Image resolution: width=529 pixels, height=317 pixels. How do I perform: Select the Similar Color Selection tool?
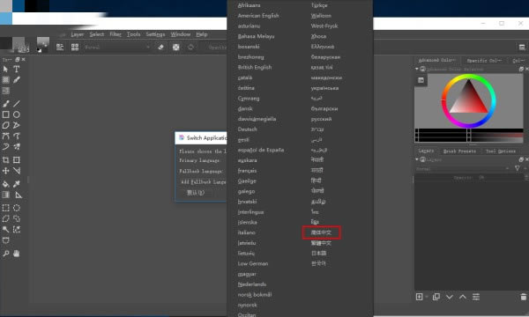pos(16,230)
